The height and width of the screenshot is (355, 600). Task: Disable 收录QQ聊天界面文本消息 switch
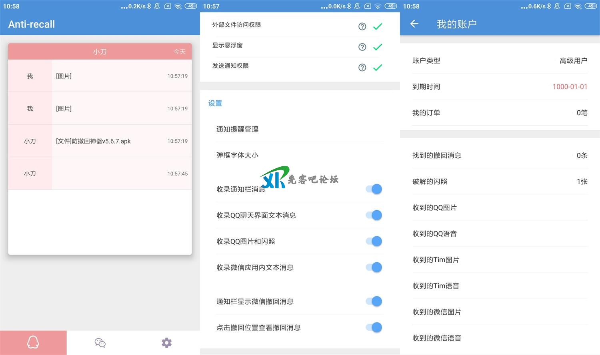pos(374,215)
